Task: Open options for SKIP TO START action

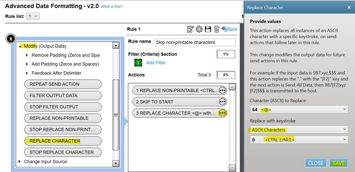Action: [x=222, y=102]
